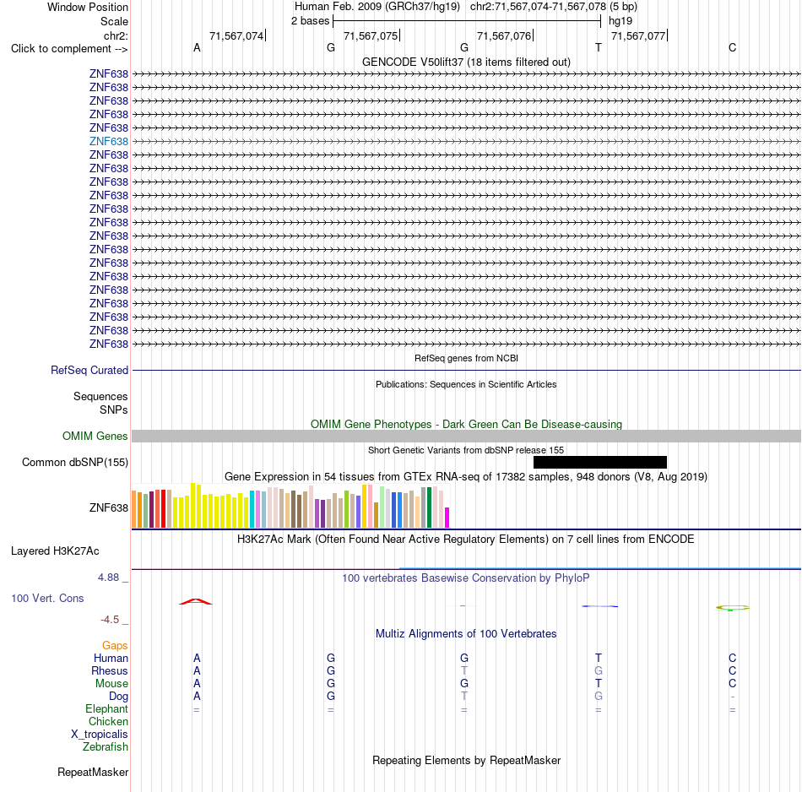Click the ZNF638 label beside expression bars
Image resolution: width=802 pixels, height=792 pixels.
click(x=108, y=507)
